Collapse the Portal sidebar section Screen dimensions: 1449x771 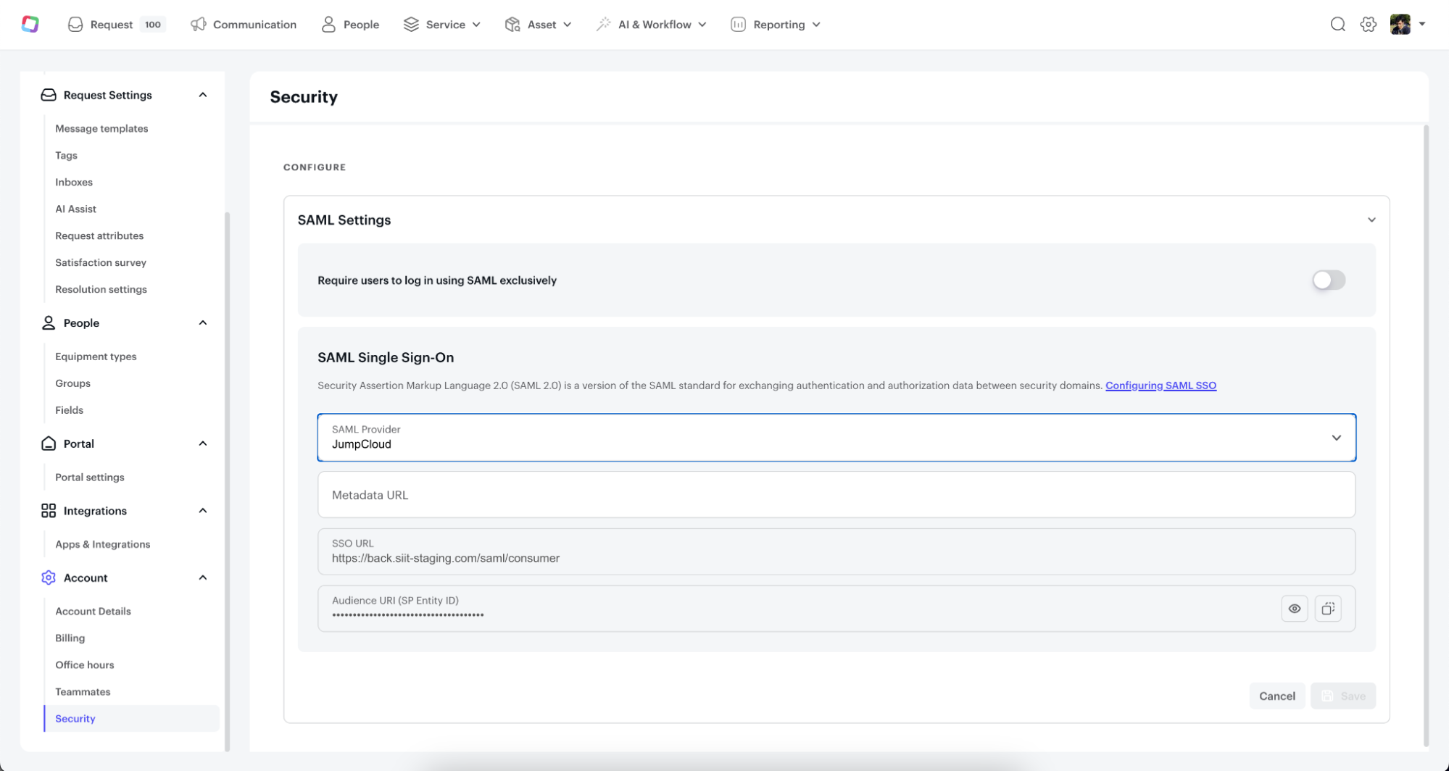click(203, 443)
